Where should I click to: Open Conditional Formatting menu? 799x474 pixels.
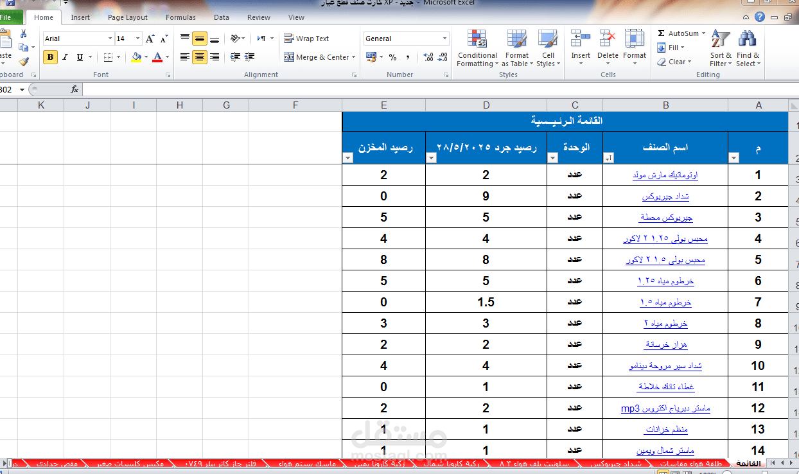(x=477, y=48)
